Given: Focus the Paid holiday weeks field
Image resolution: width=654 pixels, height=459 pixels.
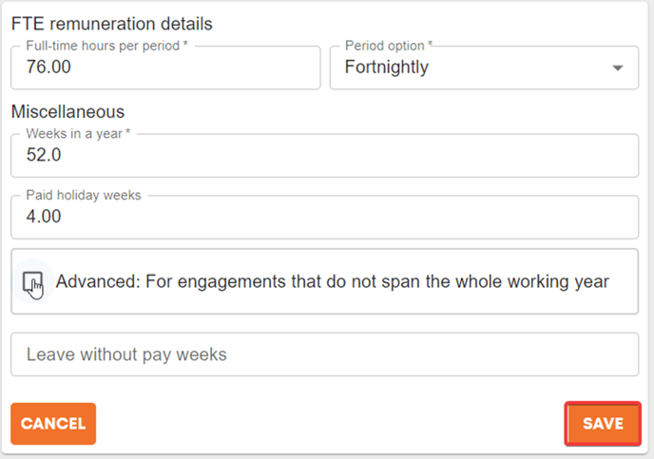Looking at the screenshot, I should [324, 218].
